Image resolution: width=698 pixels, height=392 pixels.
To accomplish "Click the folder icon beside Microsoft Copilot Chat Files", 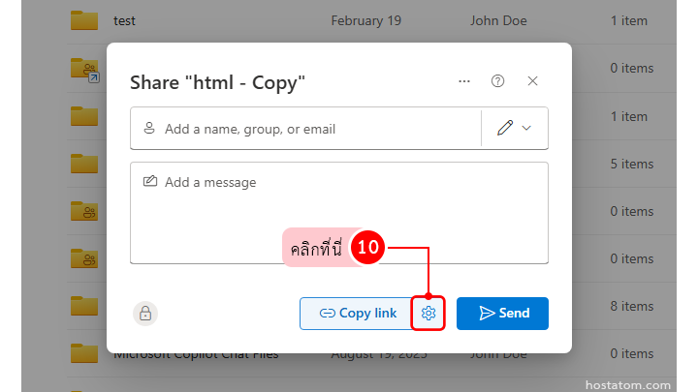I will (x=84, y=353).
